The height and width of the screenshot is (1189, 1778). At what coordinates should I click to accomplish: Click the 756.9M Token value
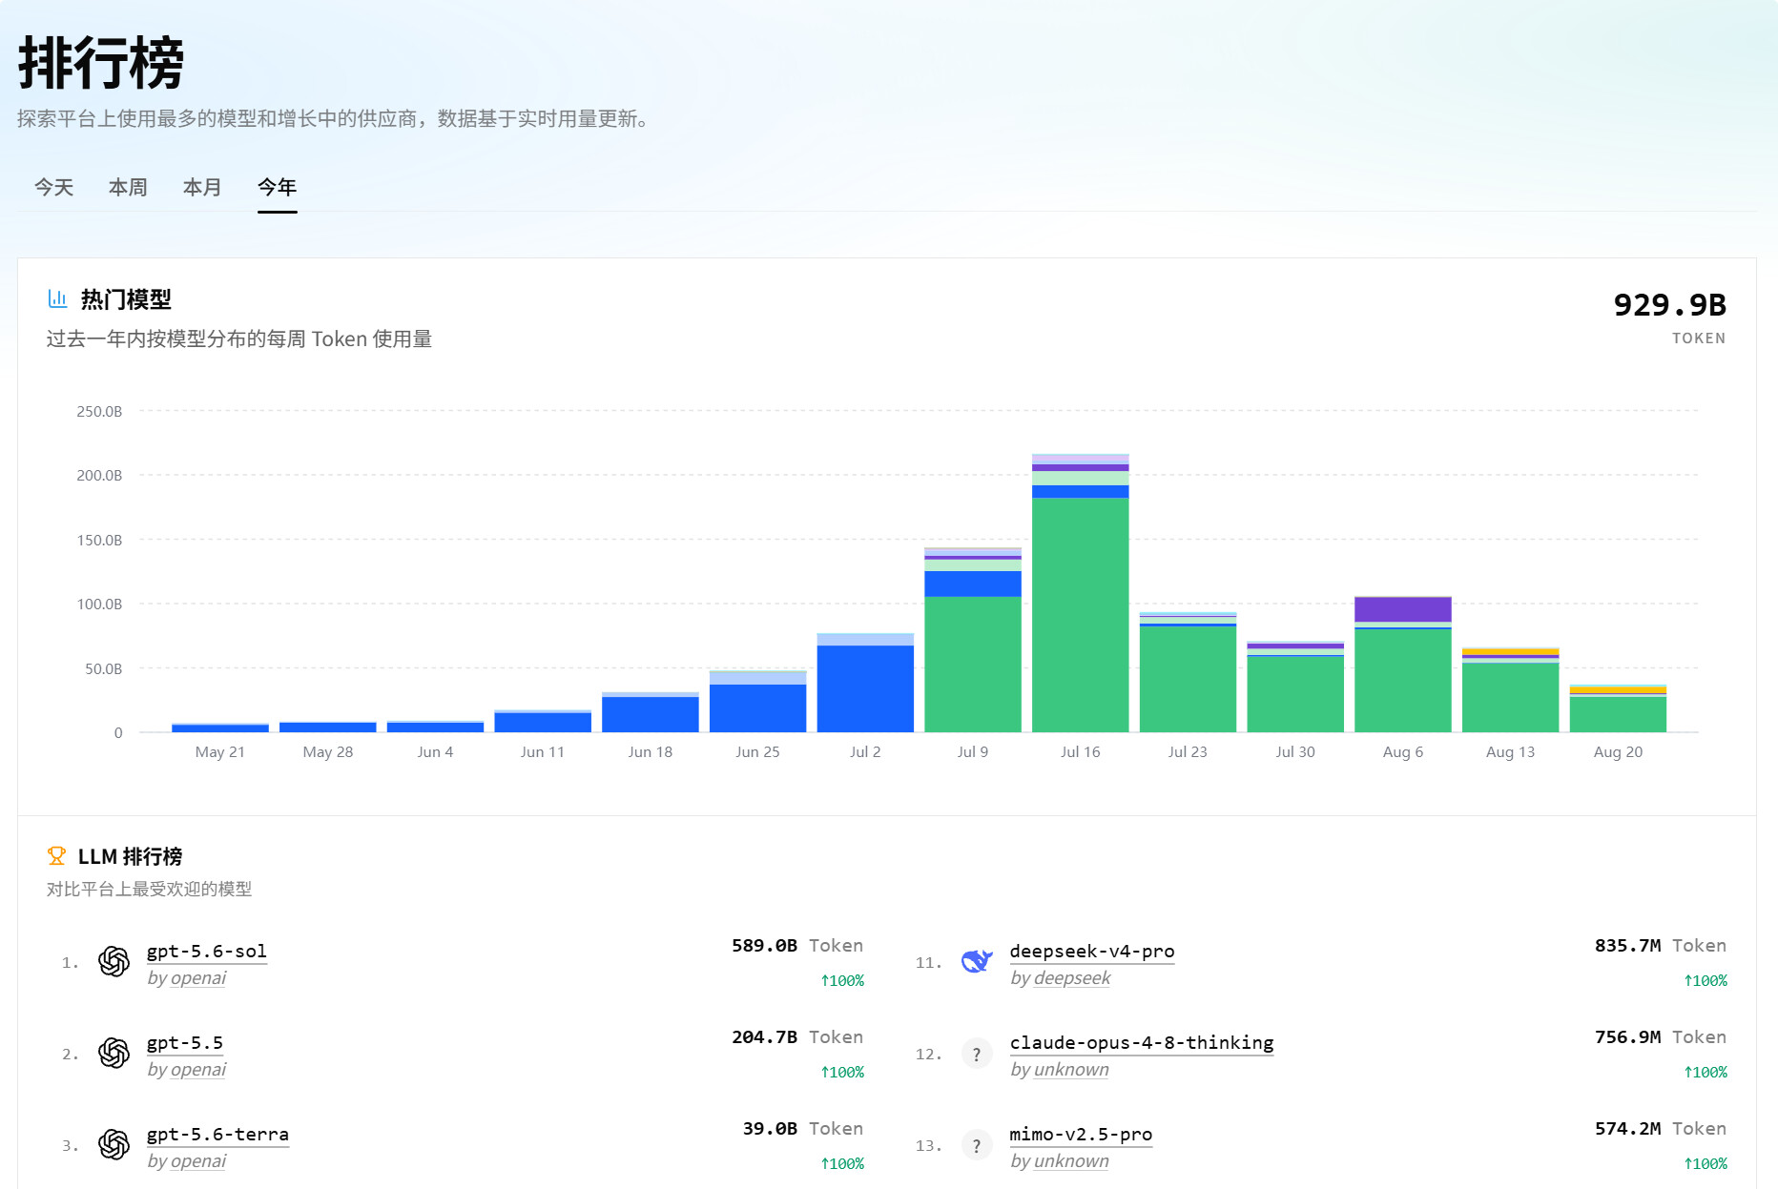pyautogui.click(x=1661, y=1037)
